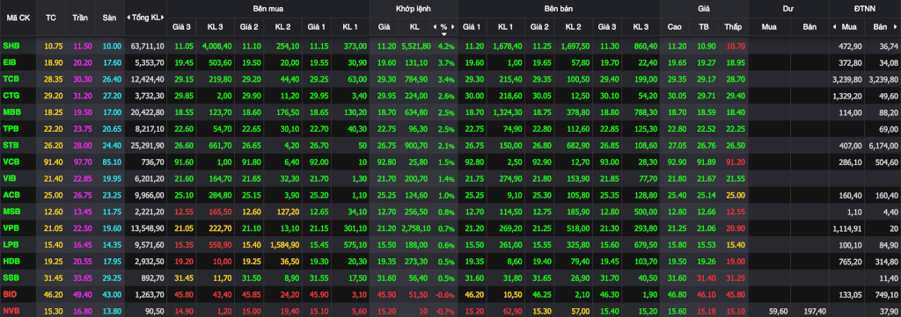
Task: Click right arrow after ĐTNN Bán header
Action: coord(896,27)
